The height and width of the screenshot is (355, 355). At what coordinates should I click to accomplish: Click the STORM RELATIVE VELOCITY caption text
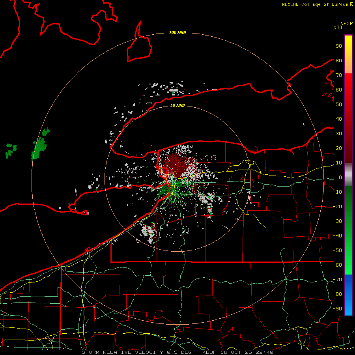(x=122, y=352)
